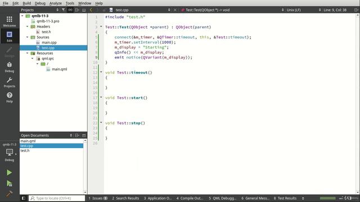Image resolution: width=360 pixels, height=202 pixels.
Task: Open the File menu
Action: click(x=6, y=3)
